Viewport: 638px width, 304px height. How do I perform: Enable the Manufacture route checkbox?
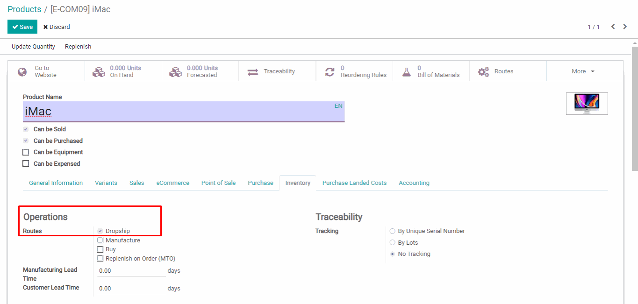point(100,240)
